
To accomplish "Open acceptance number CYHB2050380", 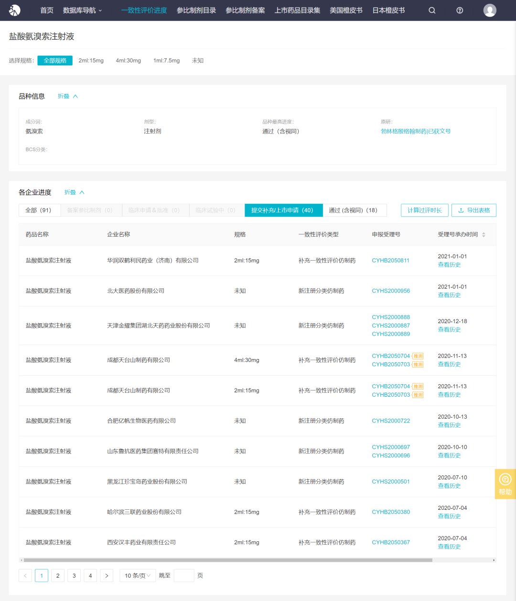I will point(391,512).
